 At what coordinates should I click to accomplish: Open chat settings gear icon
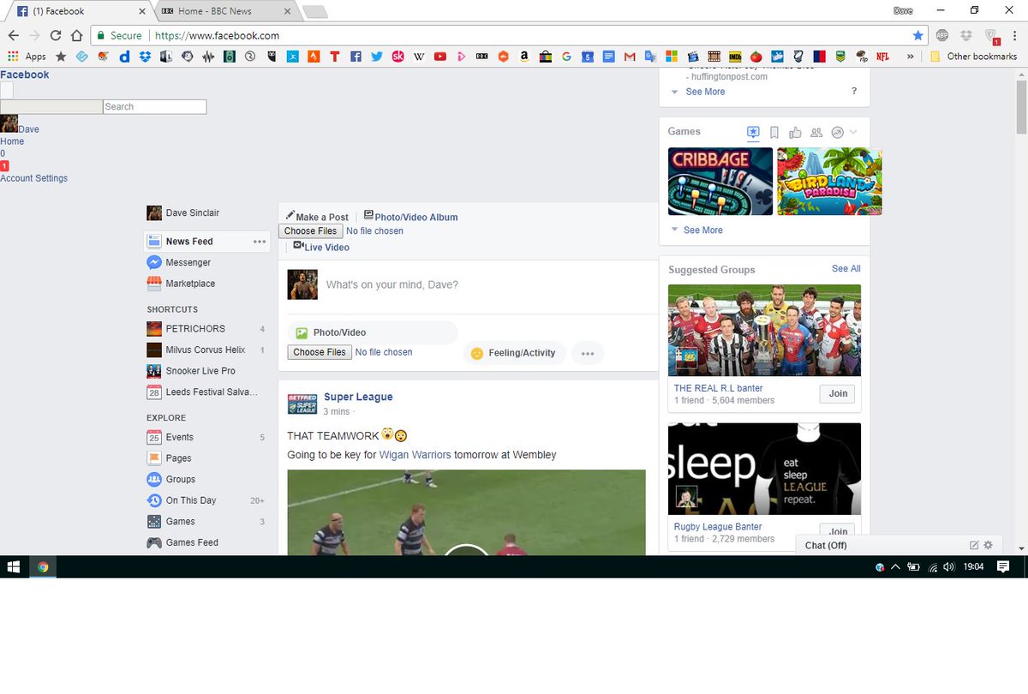click(x=988, y=545)
